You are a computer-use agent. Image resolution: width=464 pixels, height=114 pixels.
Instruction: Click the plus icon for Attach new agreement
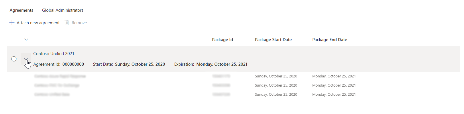[x=12, y=23]
